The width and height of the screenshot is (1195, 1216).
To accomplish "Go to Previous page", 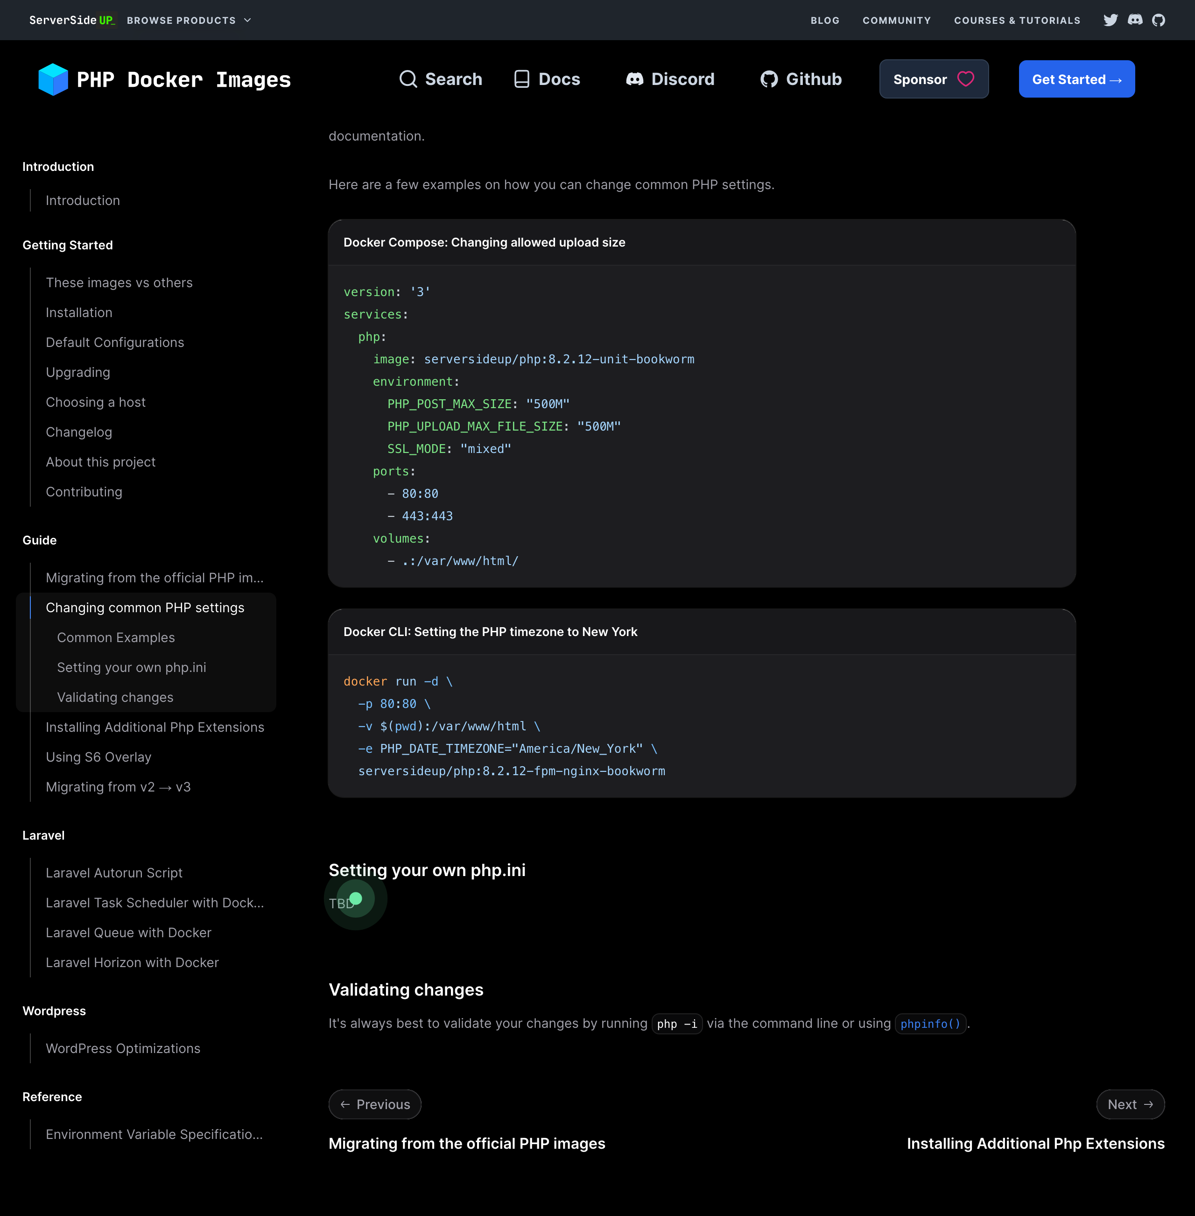I will click(x=375, y=1104).
